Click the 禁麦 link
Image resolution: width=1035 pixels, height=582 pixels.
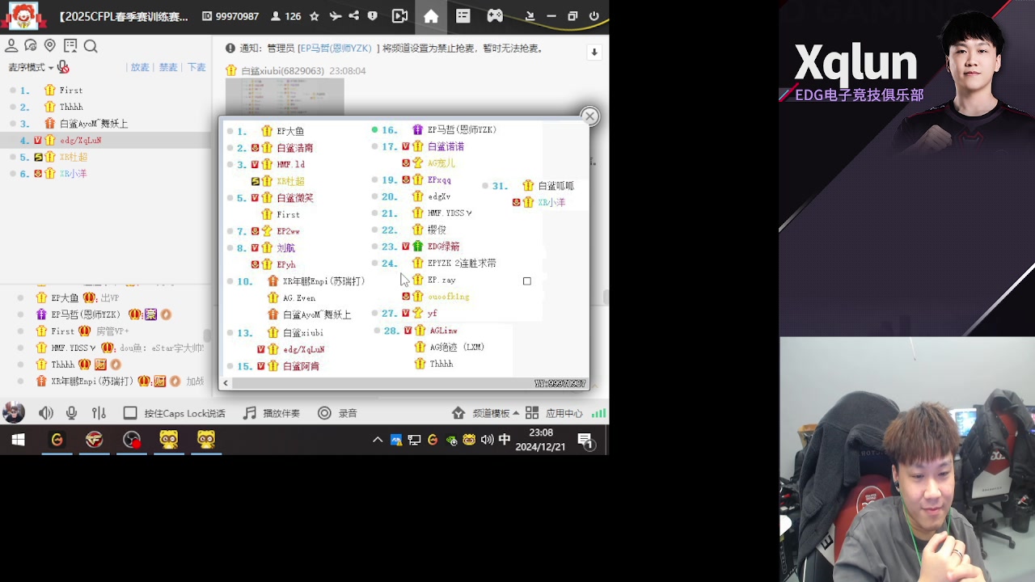[168, 67]
